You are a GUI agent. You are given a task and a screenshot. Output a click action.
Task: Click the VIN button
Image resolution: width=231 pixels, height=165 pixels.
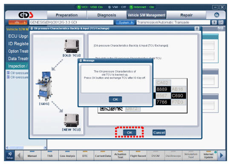point(17,23)
